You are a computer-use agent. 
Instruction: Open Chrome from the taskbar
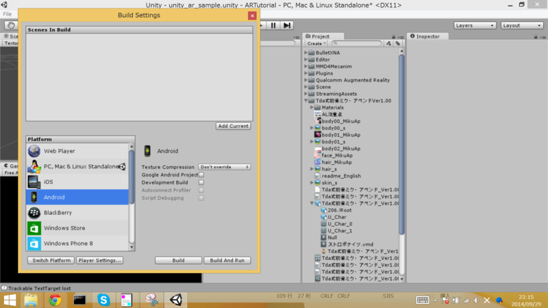55,300
